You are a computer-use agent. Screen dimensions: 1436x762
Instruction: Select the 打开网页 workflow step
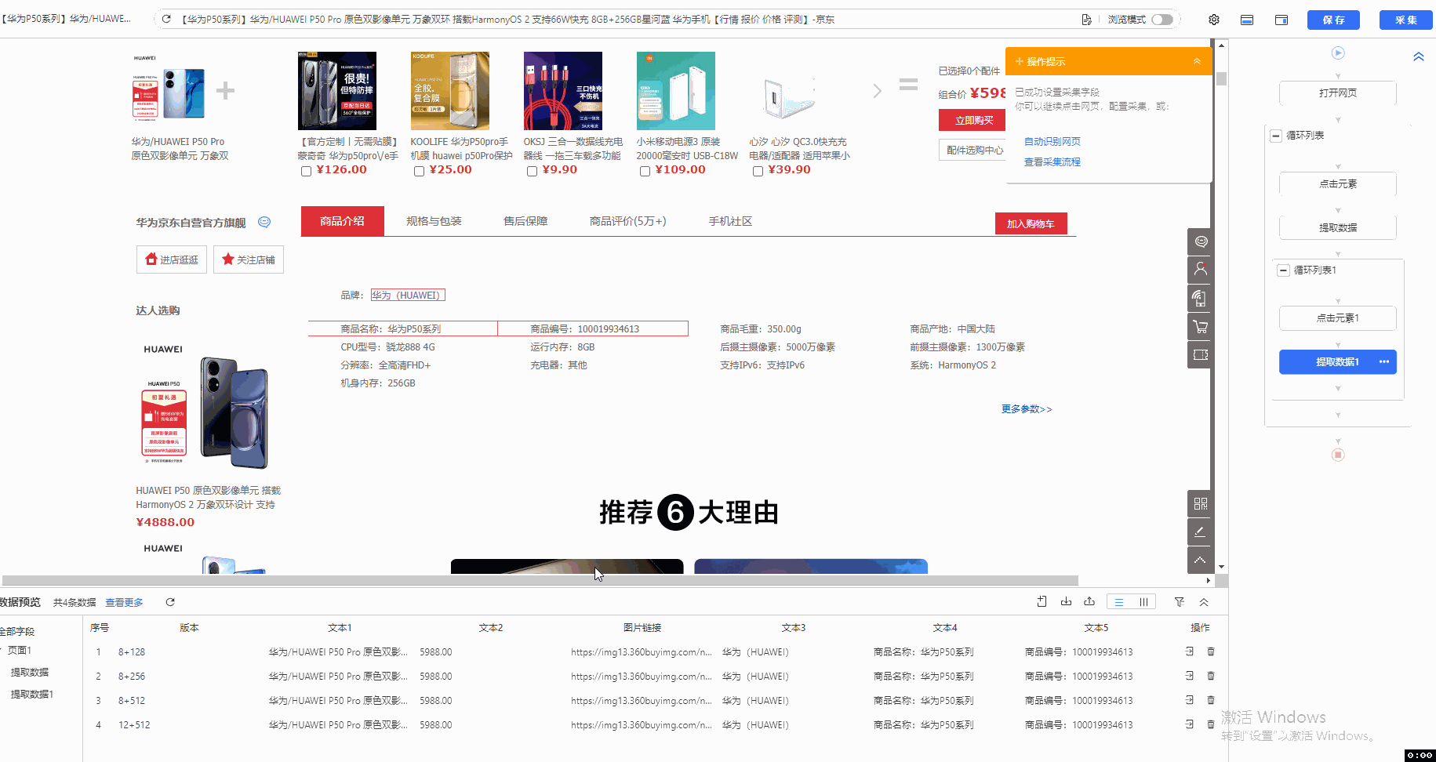[1338, 93]
